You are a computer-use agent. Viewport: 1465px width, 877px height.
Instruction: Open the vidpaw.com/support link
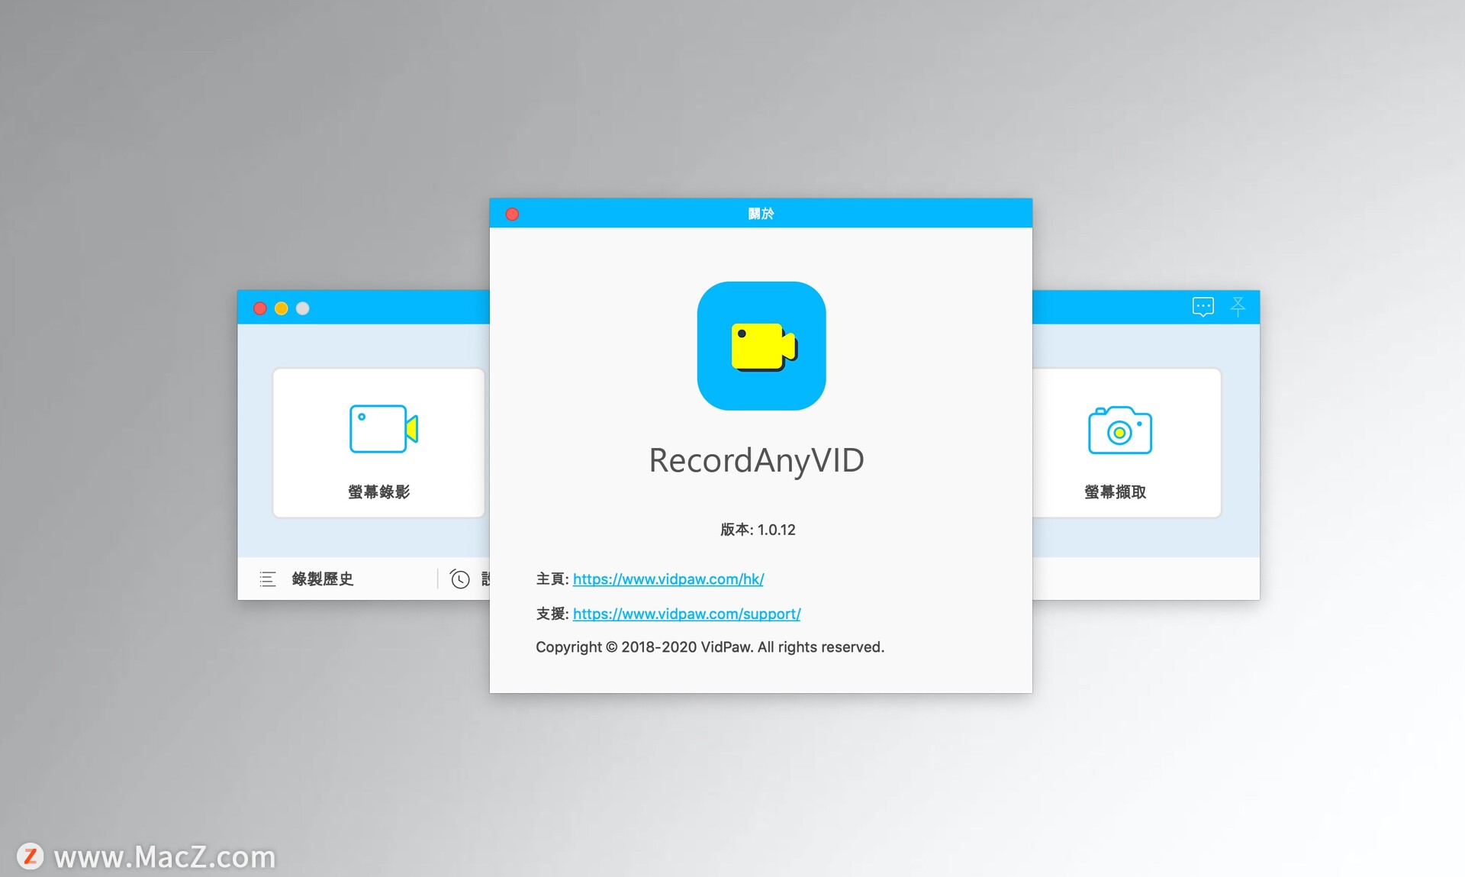pyautogui.click(x=687, y=614)
